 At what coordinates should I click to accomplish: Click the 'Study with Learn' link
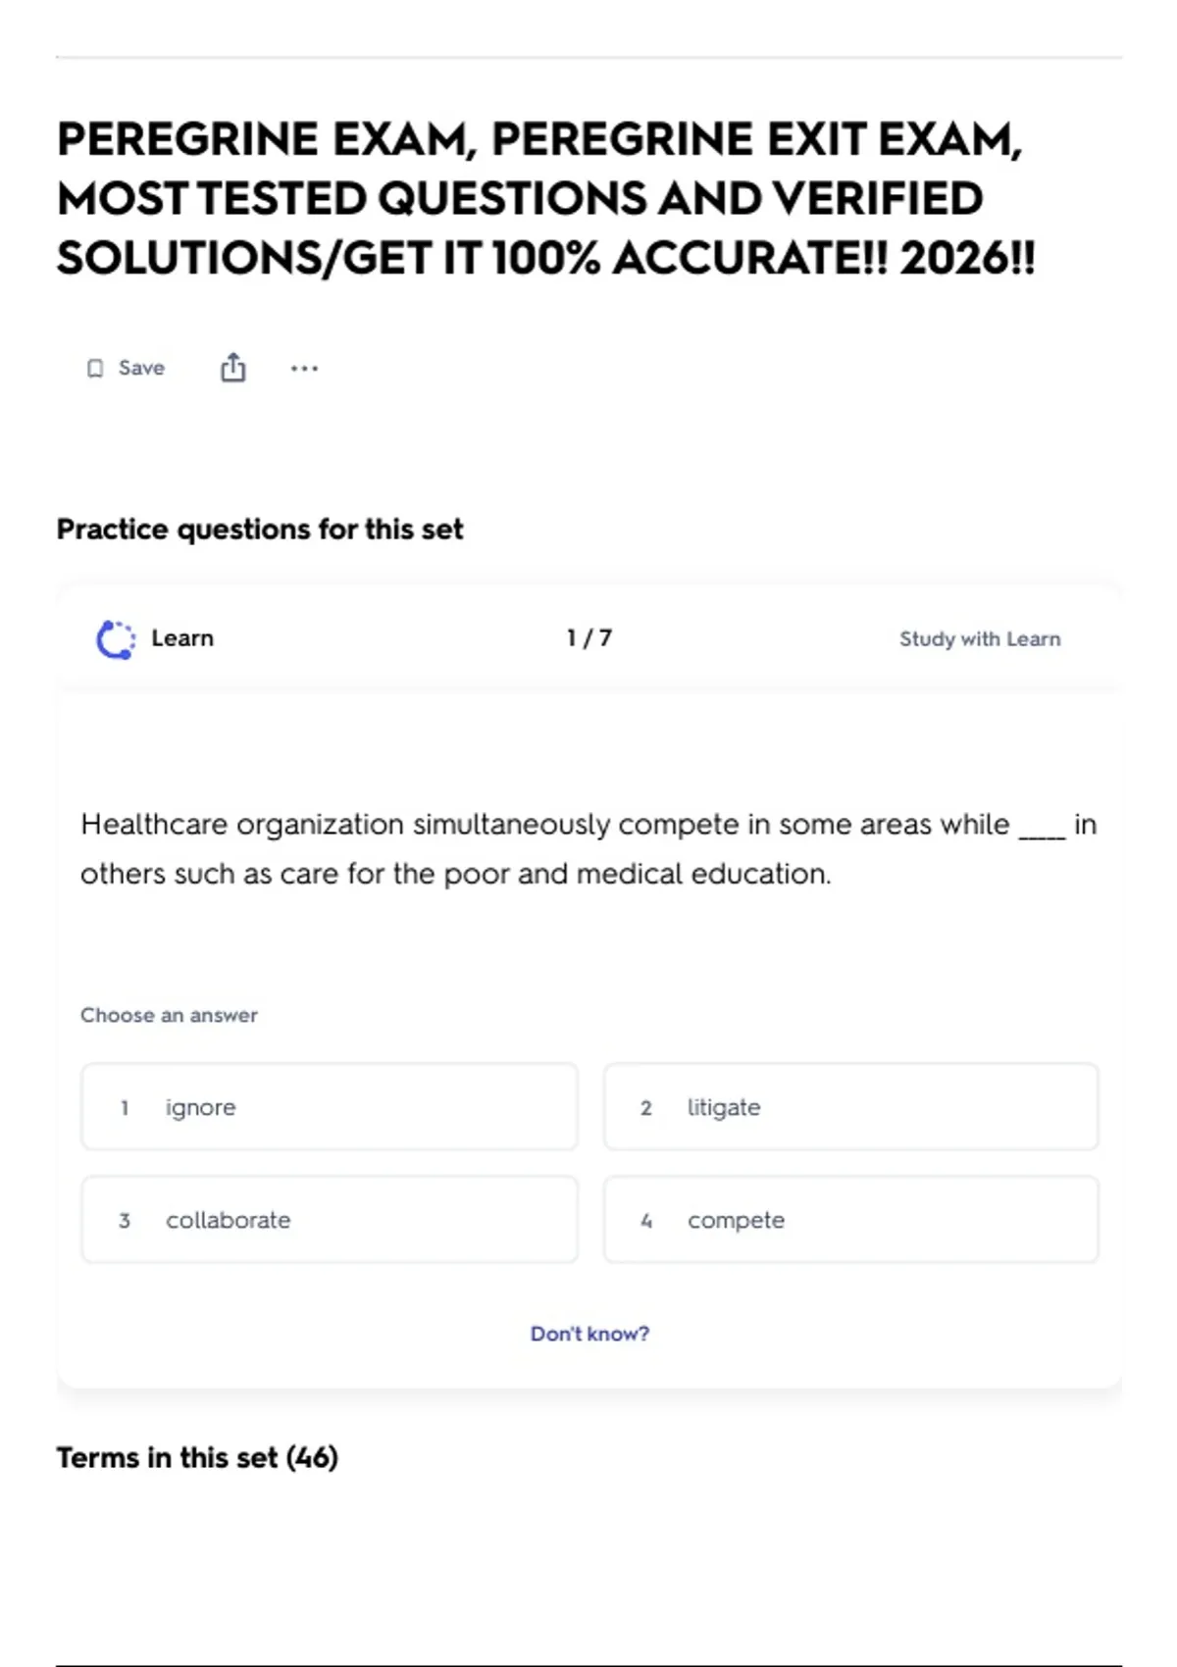[980, 639]
